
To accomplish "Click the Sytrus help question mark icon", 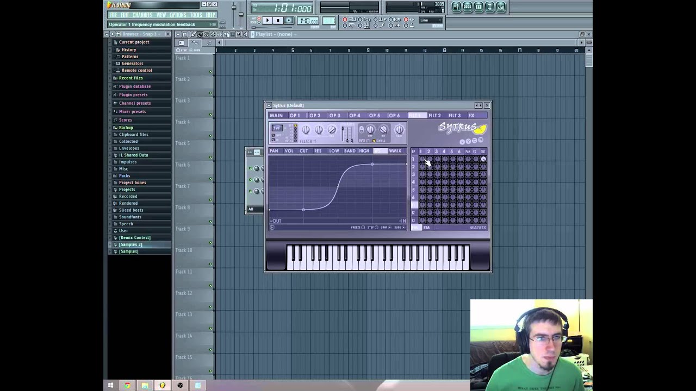I will [468, 142].
